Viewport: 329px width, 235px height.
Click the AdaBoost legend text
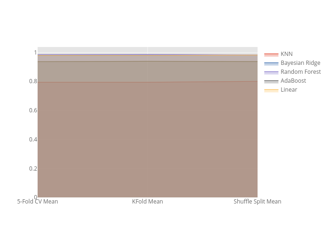tap(293, 81)
